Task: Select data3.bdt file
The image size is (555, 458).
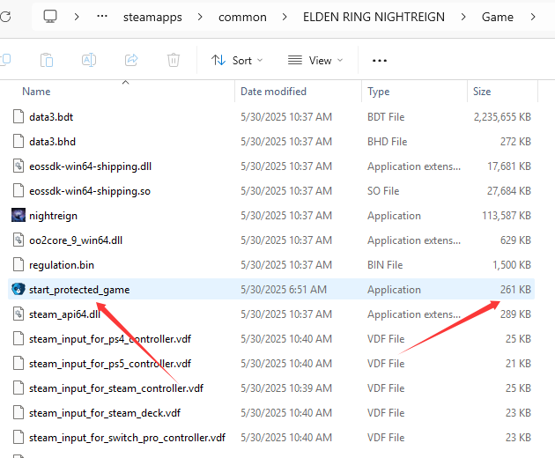Action: tap(271, 117)
